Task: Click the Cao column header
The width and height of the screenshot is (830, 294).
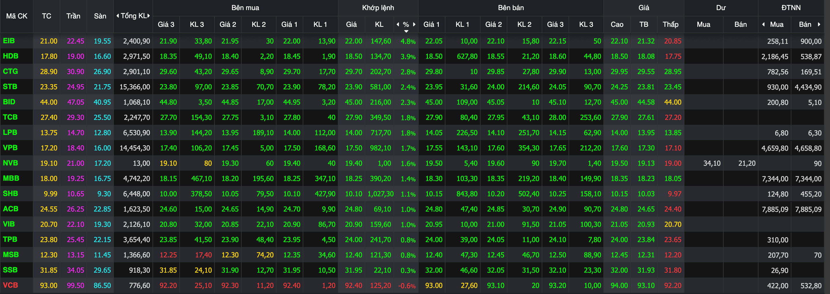Action: 617,24
